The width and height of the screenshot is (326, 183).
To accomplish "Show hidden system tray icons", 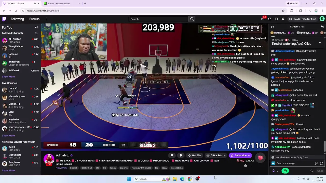I will point(293,179).
